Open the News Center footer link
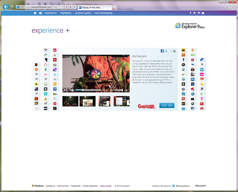The image size is (238, 192). [x=106, y=186]
